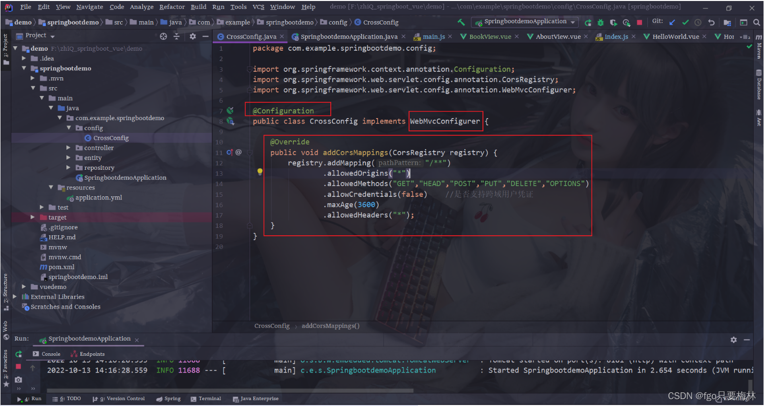Open the Run panel settings gear
Viewport: 764px width, 406px height.
733,340
